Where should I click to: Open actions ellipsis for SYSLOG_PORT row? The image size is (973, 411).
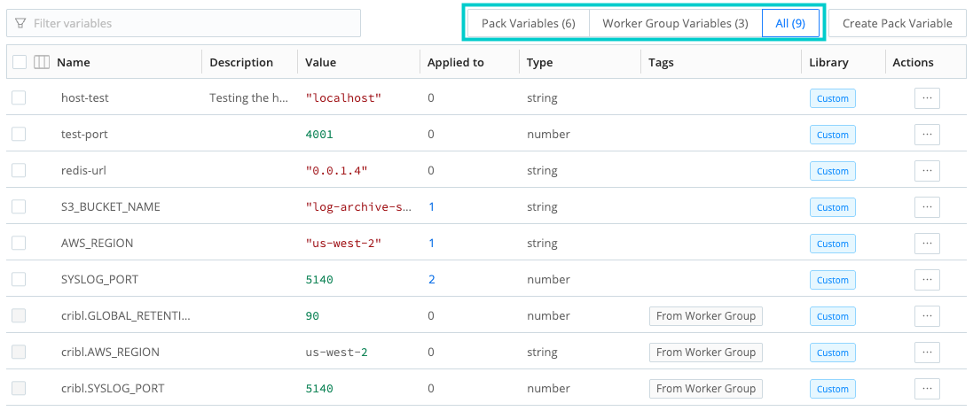(927, 280)
